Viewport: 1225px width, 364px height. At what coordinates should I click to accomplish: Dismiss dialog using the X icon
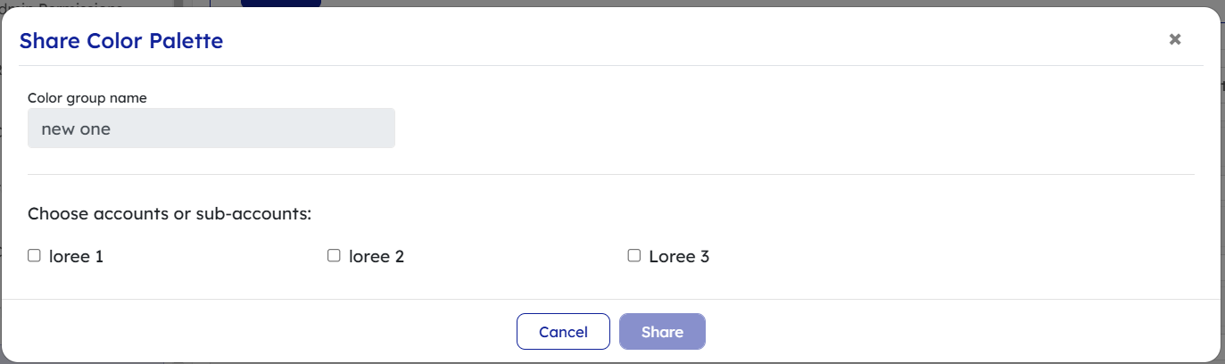1175,39
